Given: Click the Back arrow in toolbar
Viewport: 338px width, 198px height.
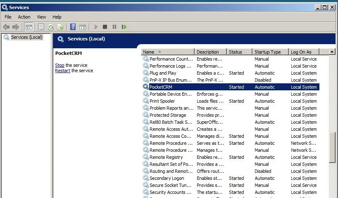Looking at the screenshot, I should tap(6, 27).
